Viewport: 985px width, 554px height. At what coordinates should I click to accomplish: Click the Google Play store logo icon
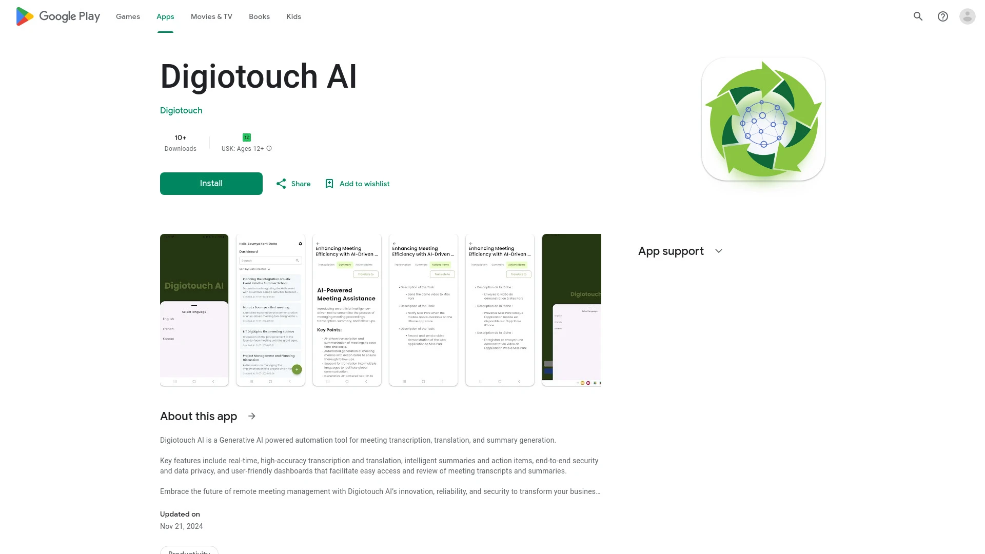click(24, 16)
